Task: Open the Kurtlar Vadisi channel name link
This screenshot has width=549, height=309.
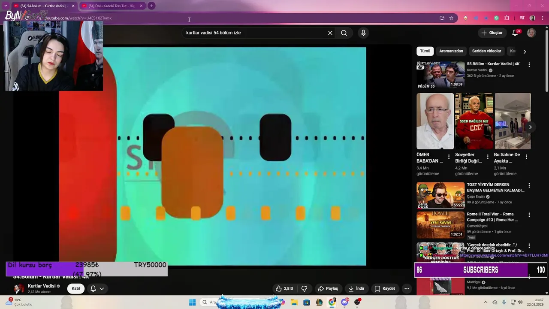Action: (42, 286)
